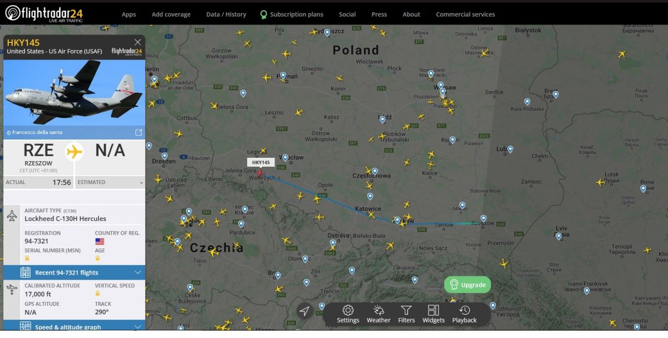668x338 pixels.
Task: Click the actual time 17:56
Action: coord(62,182)
